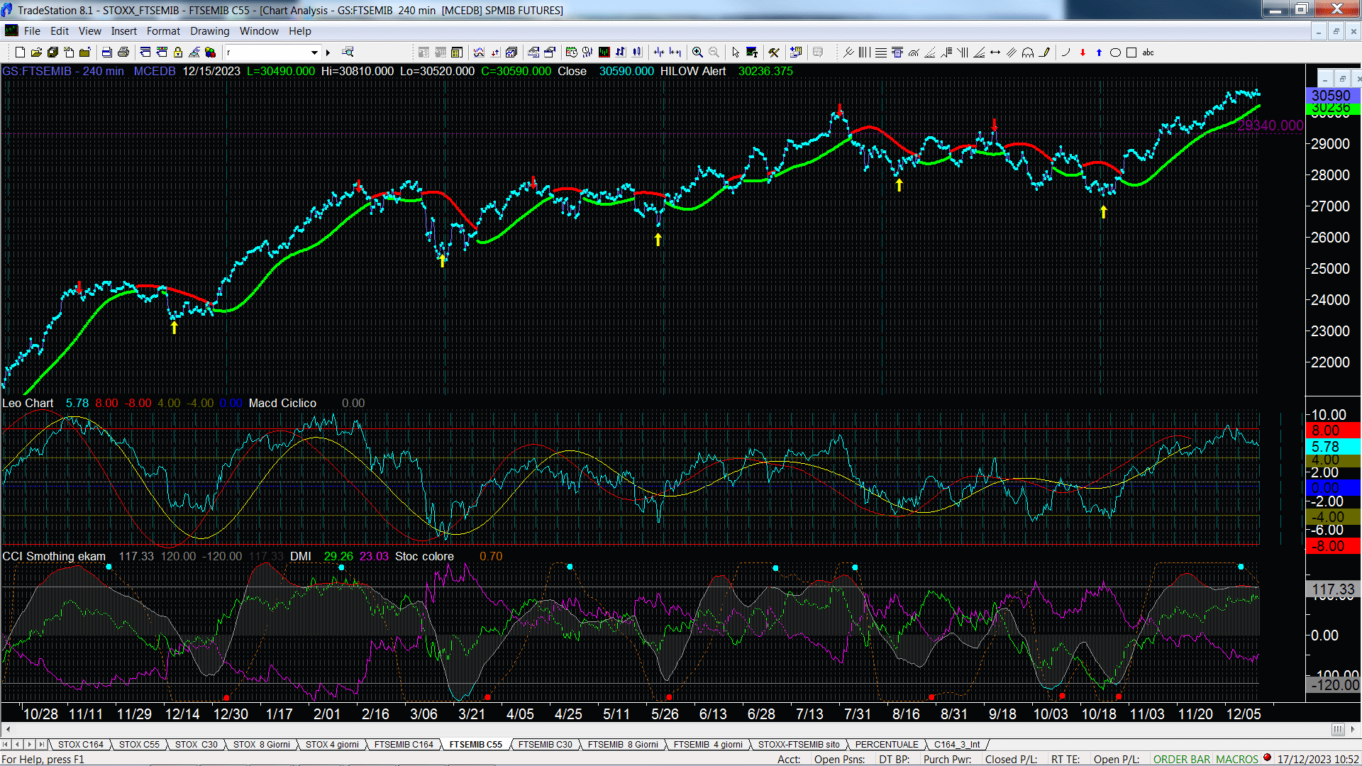Select the double-headed horizontal arrow tool
This screenshot has height=766, width=1362.
pyautogui.click(x=995, y=52)
